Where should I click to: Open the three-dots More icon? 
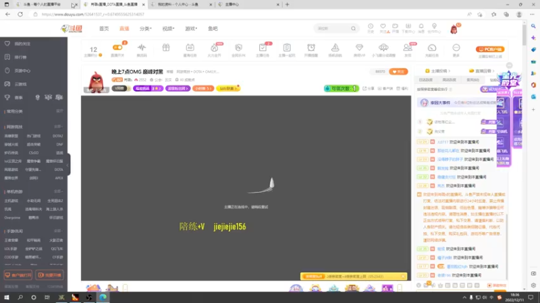(456, 47)
